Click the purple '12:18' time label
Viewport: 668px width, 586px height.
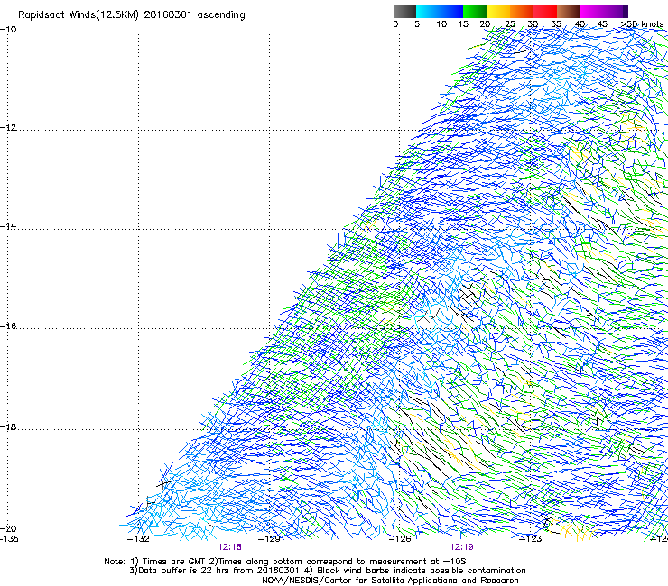229,547
